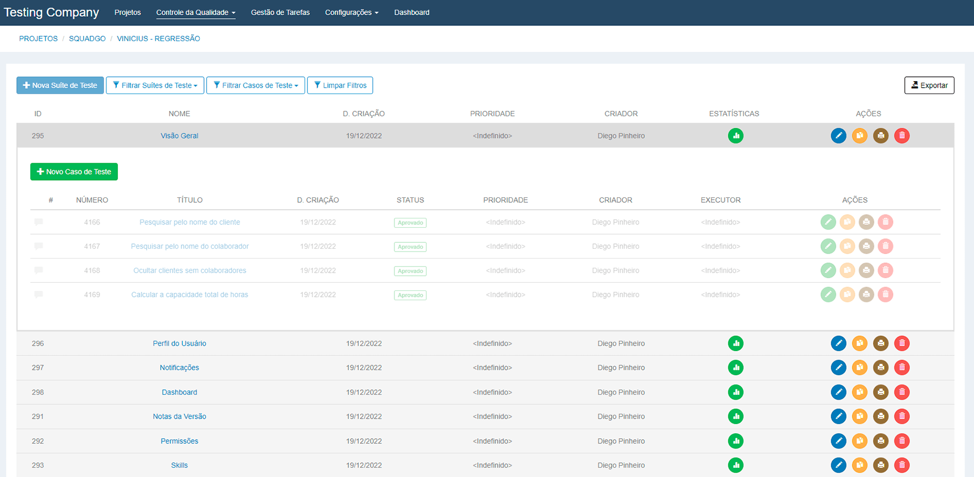The height and width of the screenshot is (477, 974).
Task: Open statistics for Visão Geral suite
Action: point(735,136)
